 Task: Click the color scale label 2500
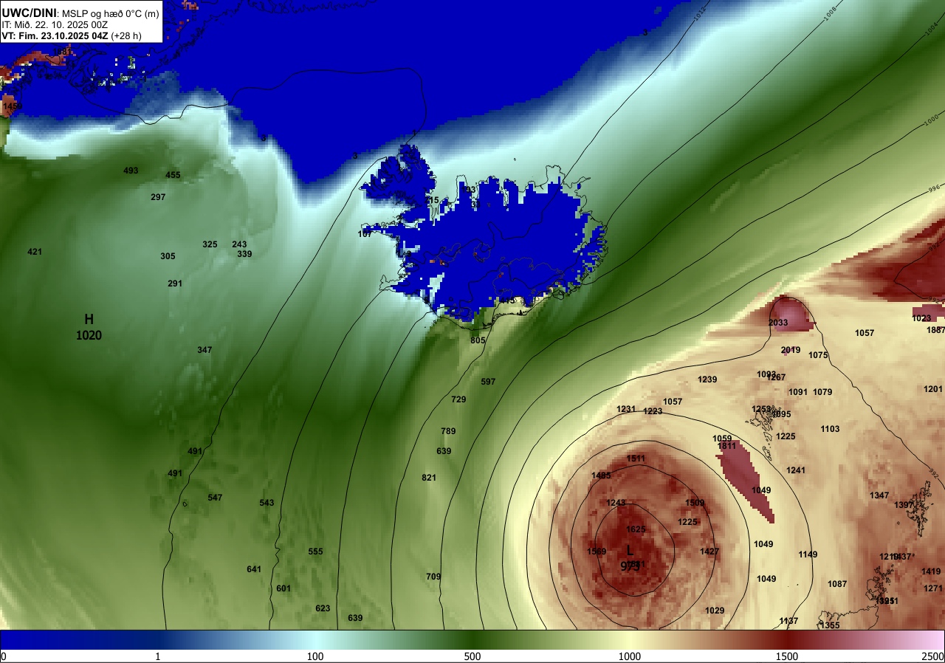pyautogui.click(x=934, y=656)
